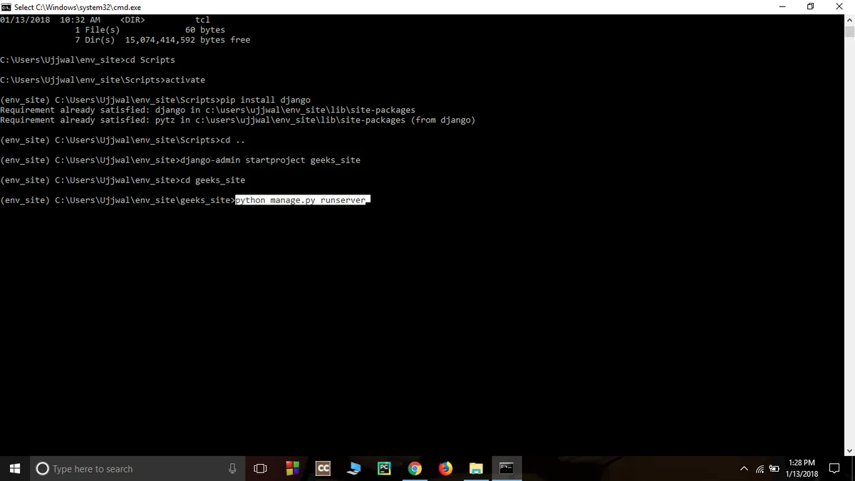
Task: Open the Windows Start menu
Action: click(x=14, y=468)
